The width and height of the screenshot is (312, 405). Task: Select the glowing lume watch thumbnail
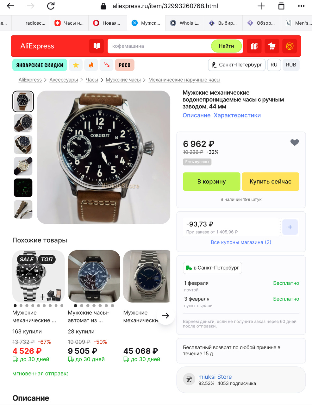(x=23, y=188)
